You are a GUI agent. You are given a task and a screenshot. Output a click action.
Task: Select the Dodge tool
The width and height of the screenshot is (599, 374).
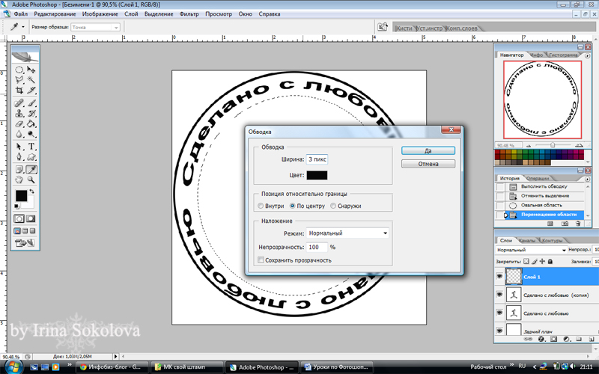31,135
